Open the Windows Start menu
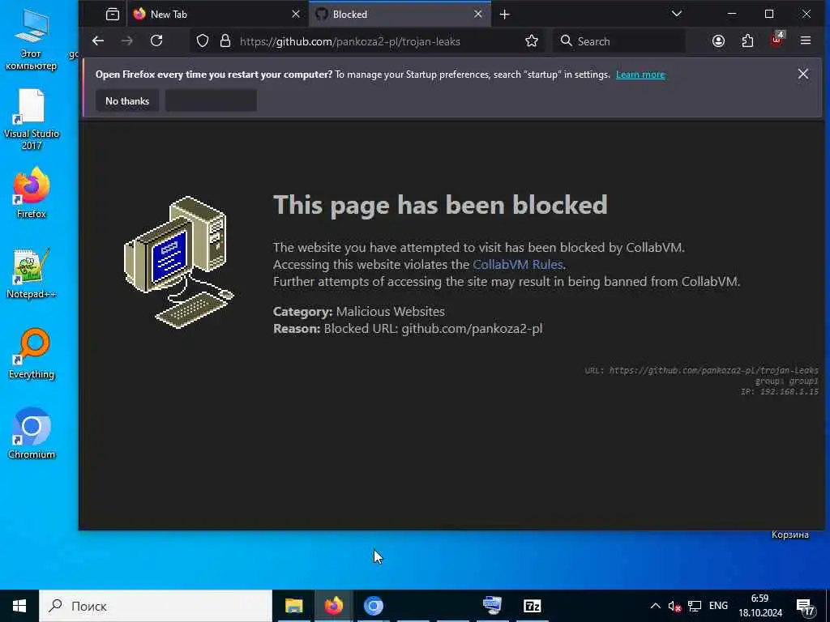 19,606
